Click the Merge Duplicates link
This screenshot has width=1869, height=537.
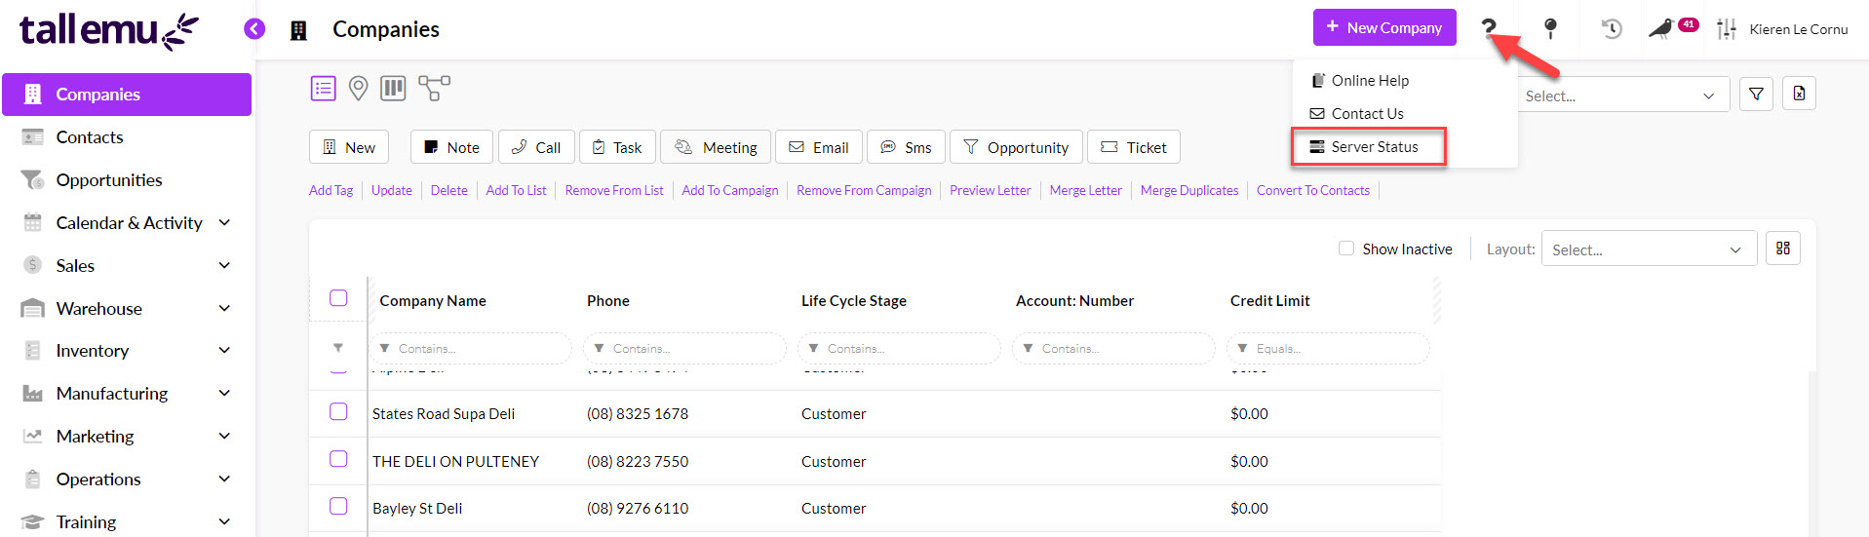1188,191
